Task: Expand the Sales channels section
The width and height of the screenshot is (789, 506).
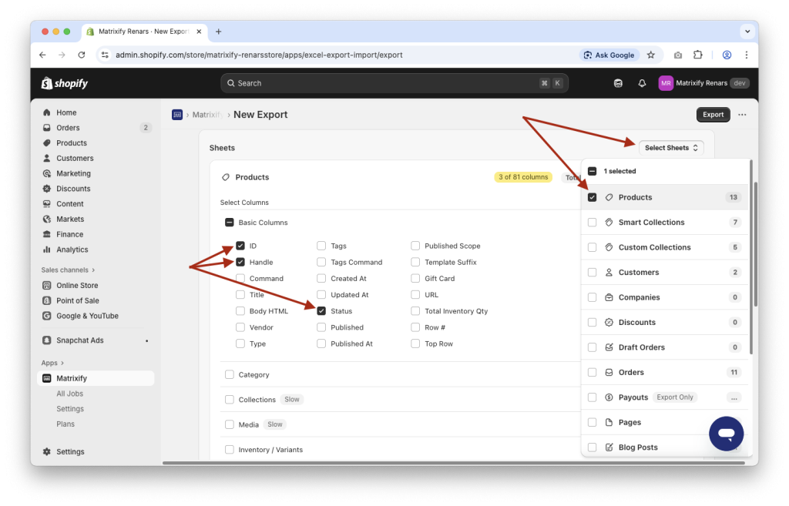Action: pyautogui.click(x=68, y=270)
